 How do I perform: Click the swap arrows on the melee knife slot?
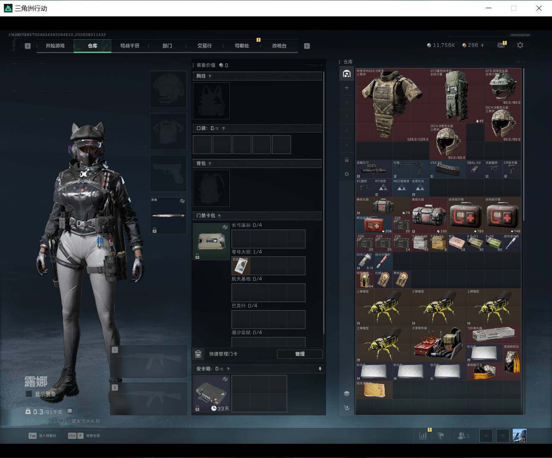pyautogui.click(x=182, y=201)
